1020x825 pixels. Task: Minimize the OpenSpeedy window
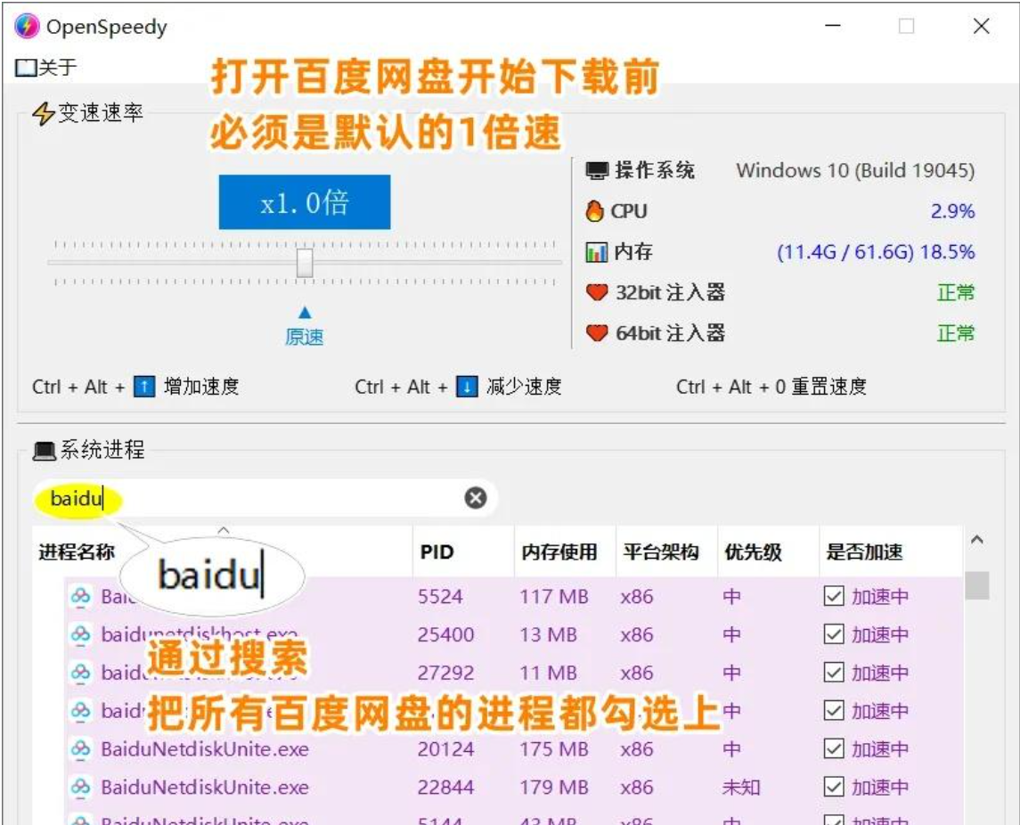833,26
